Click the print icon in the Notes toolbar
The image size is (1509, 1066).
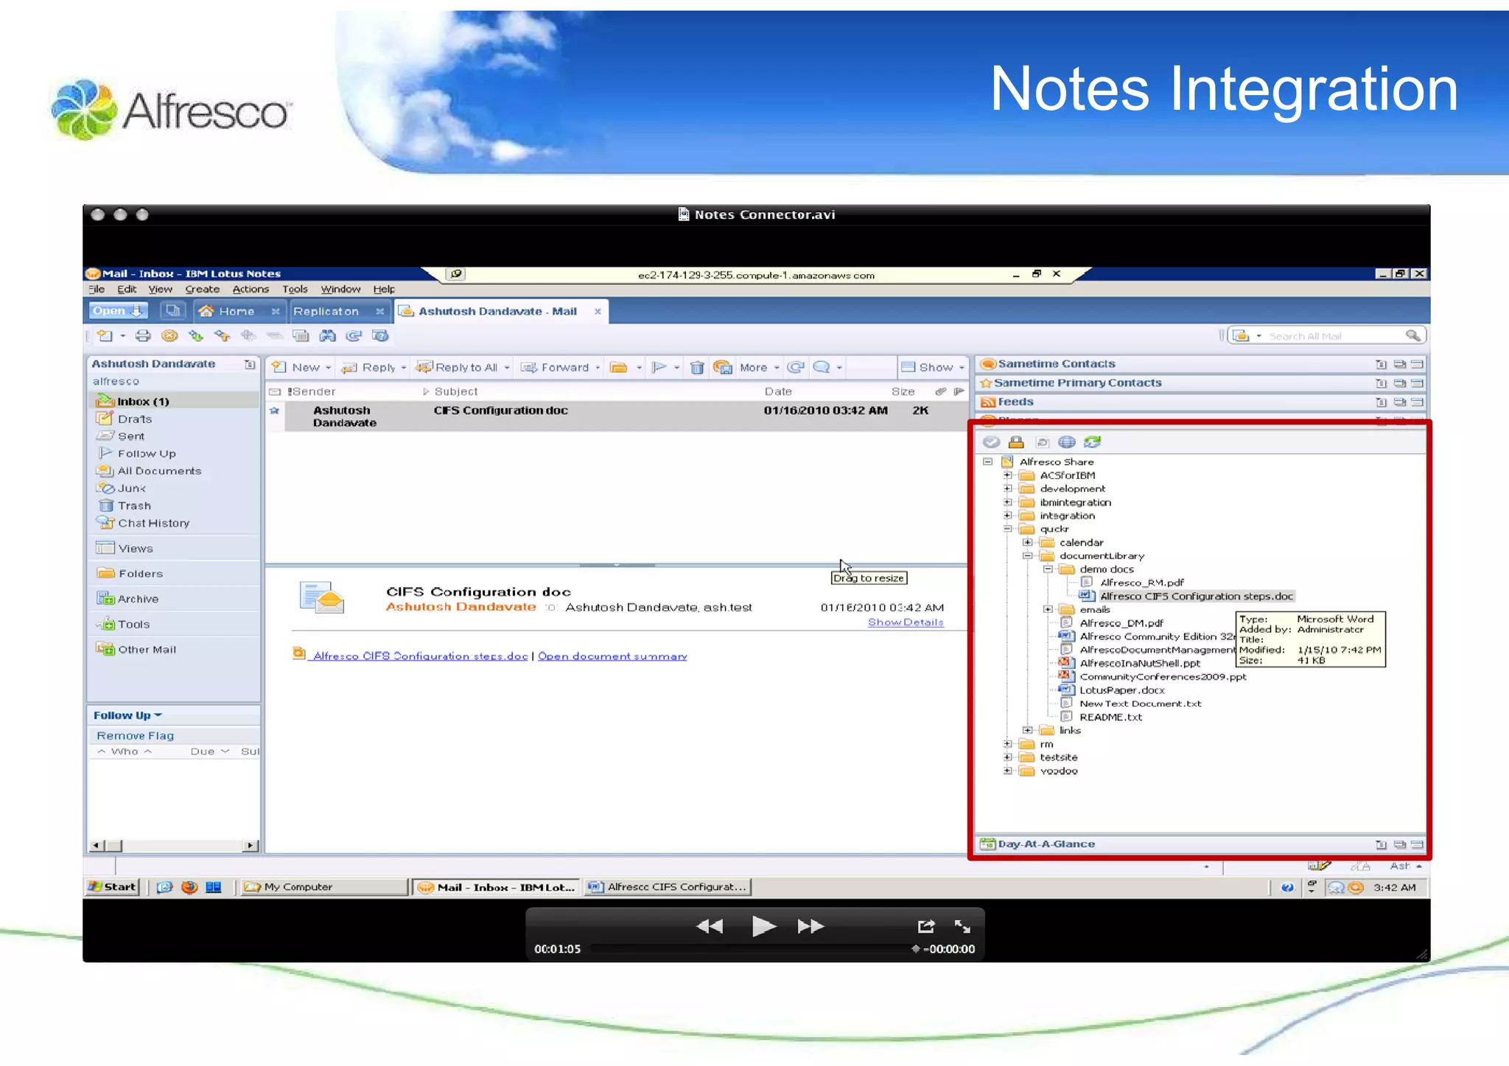point(143,336)
